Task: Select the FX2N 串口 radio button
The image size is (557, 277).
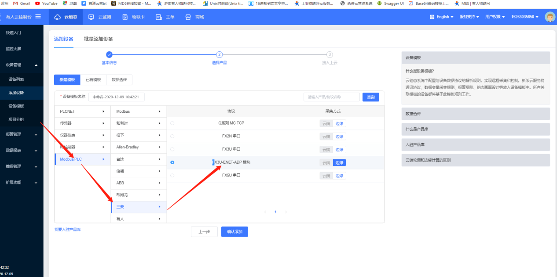Action: [172, 137]
